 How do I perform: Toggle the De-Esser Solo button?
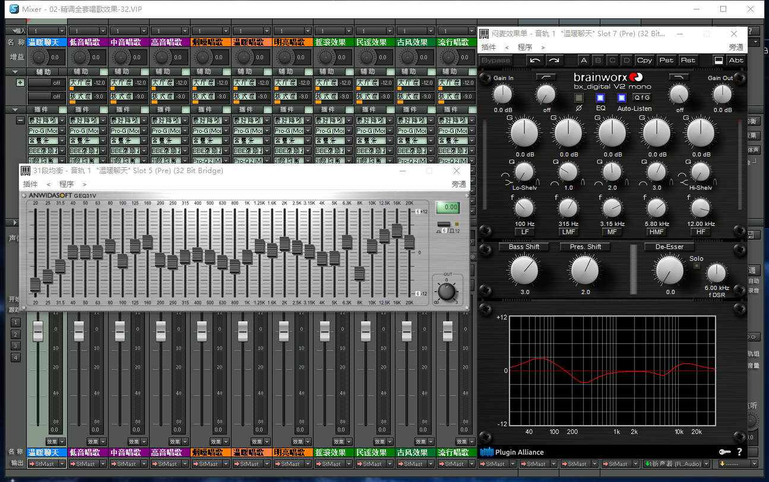(697, 266)
